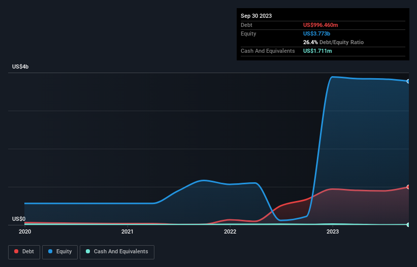Click the 2023 x-axis label

coord(333,231)
